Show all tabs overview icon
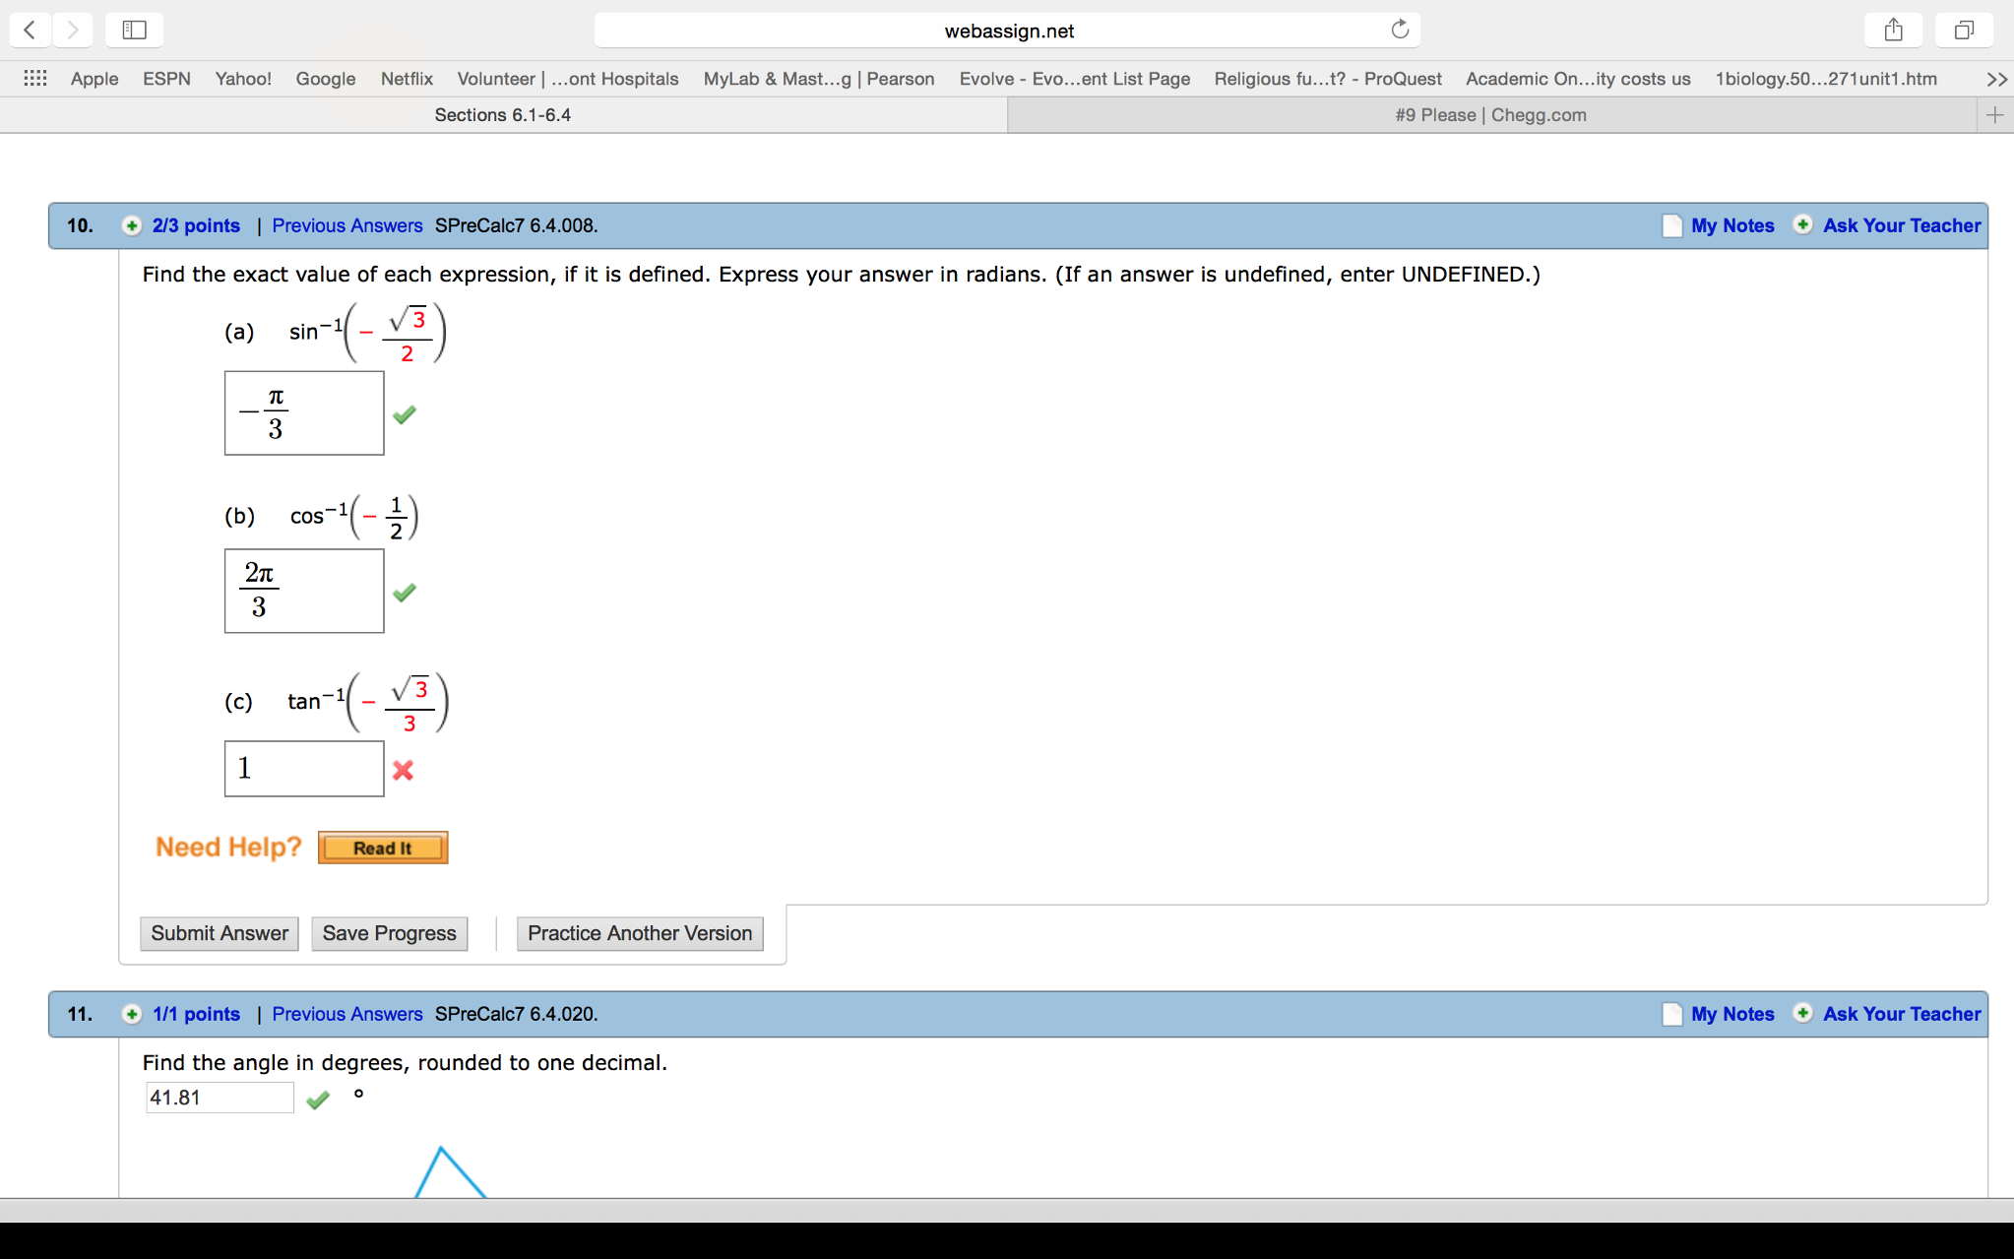Image resolution: width=2014 pixels, height=1259 pixels. (1963, 30)
